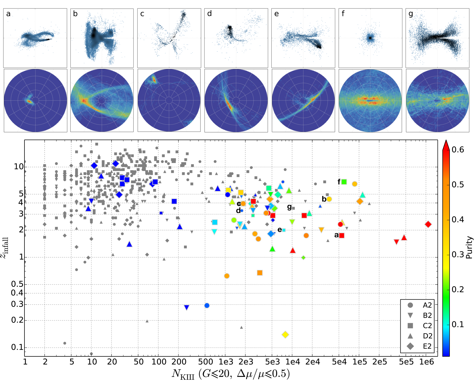This screenshot has height=387, width=475.
Task: Click the scatter thumbnail labeled c
Action: 169,38
